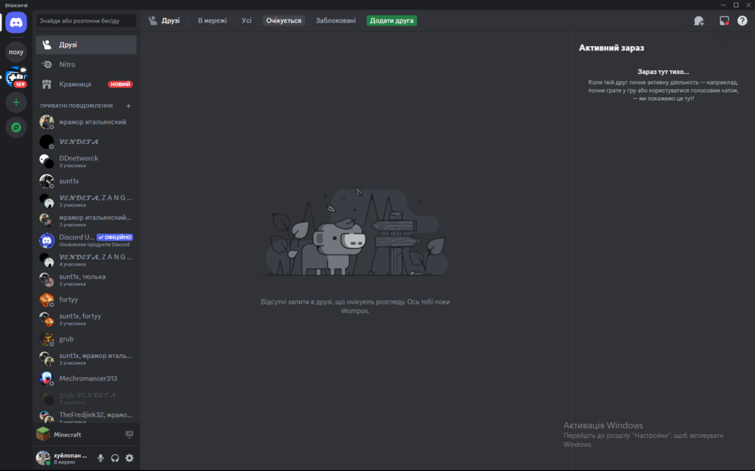Click the username in the user panel
The image size is (755, 471).
70,455
